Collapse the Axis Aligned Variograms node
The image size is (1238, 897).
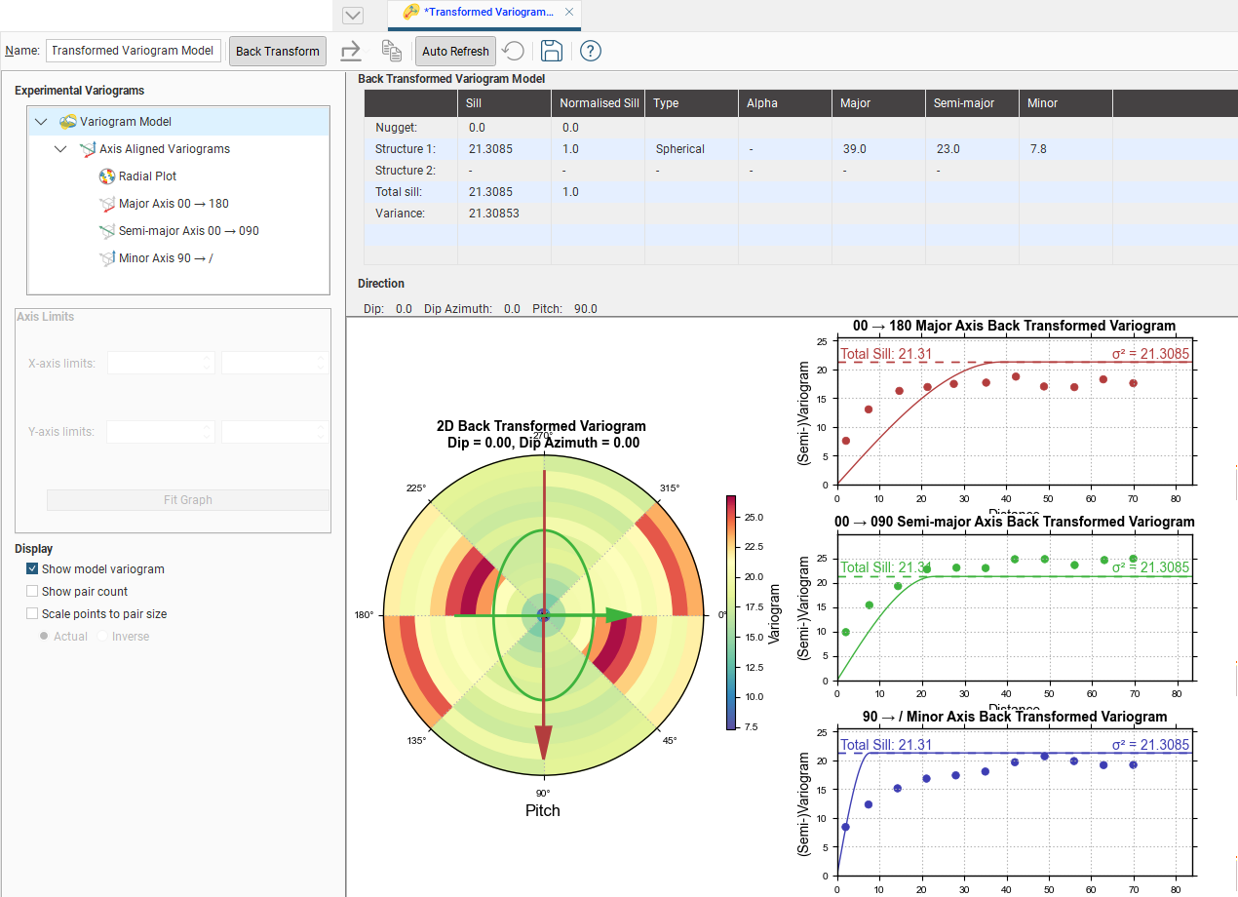pyautogui.click(x=60, y=149)
